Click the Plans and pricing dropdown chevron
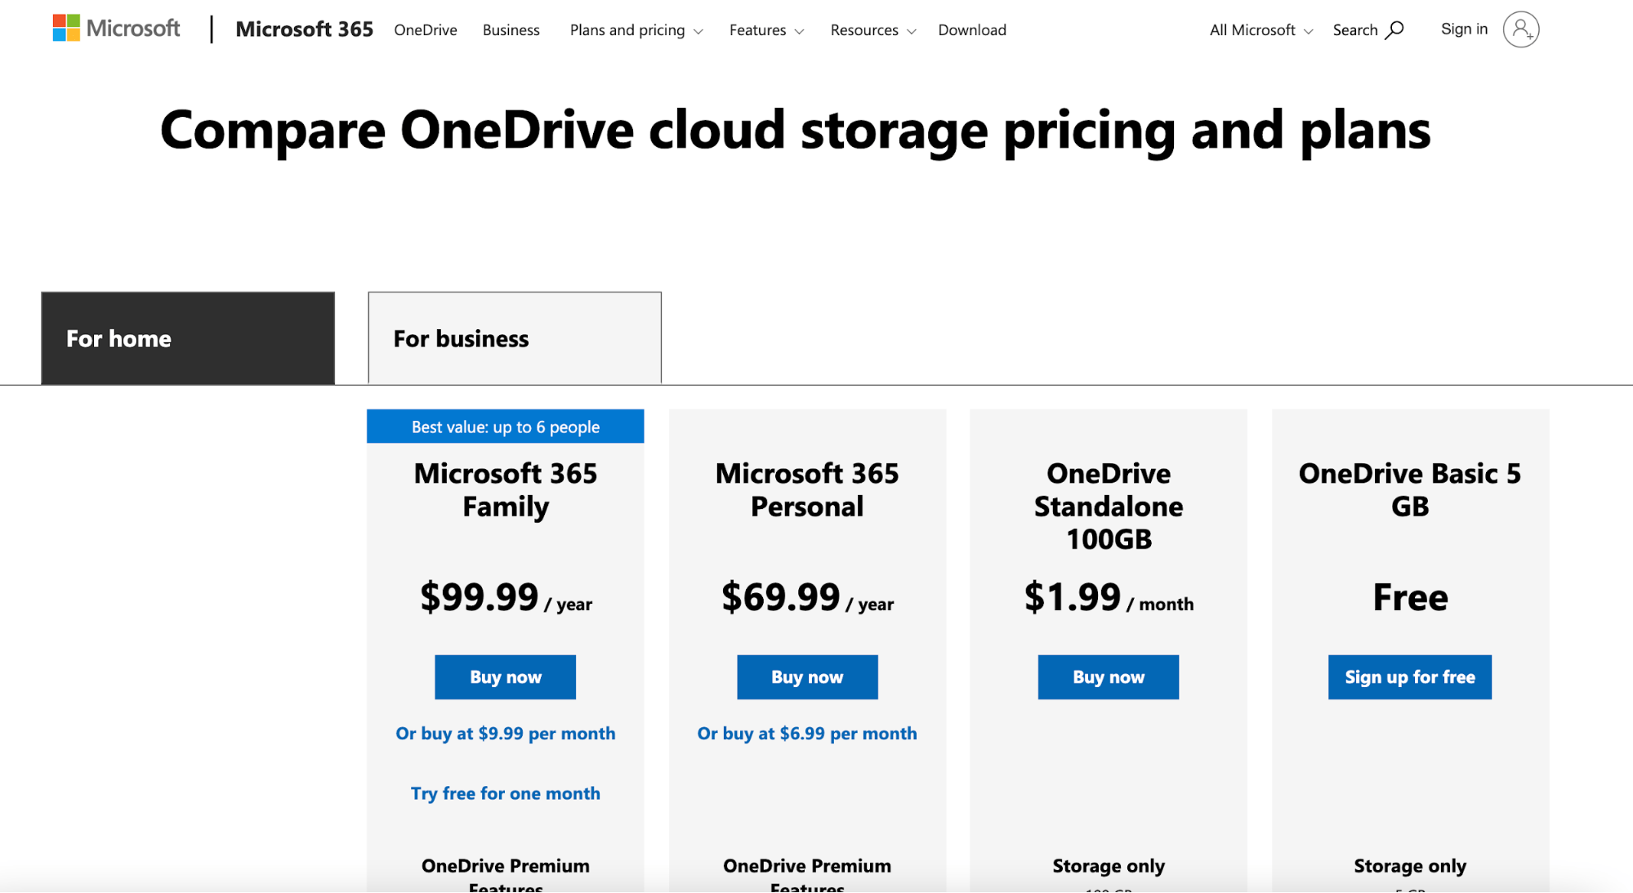 (698, 31)
